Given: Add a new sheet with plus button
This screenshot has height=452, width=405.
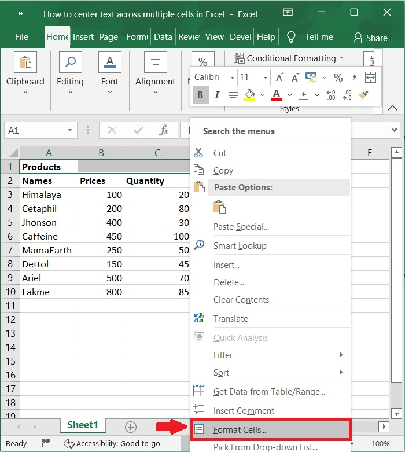Looking at the screenshot, I should (x=131, y=427).
